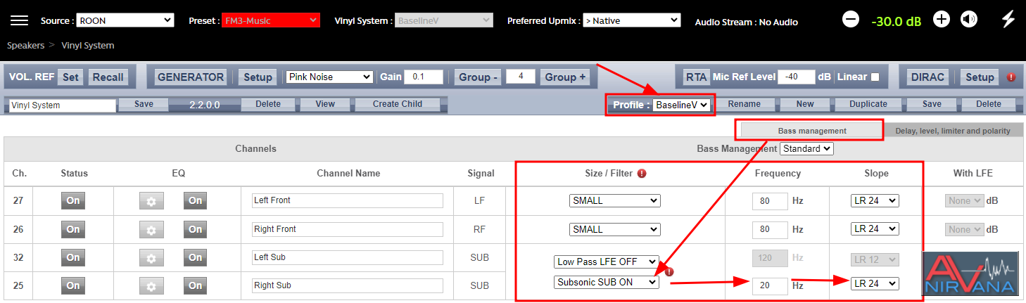Open the hamburger main menu
The height and width of the screenshot is (303, 1026).
coord(19,20)
